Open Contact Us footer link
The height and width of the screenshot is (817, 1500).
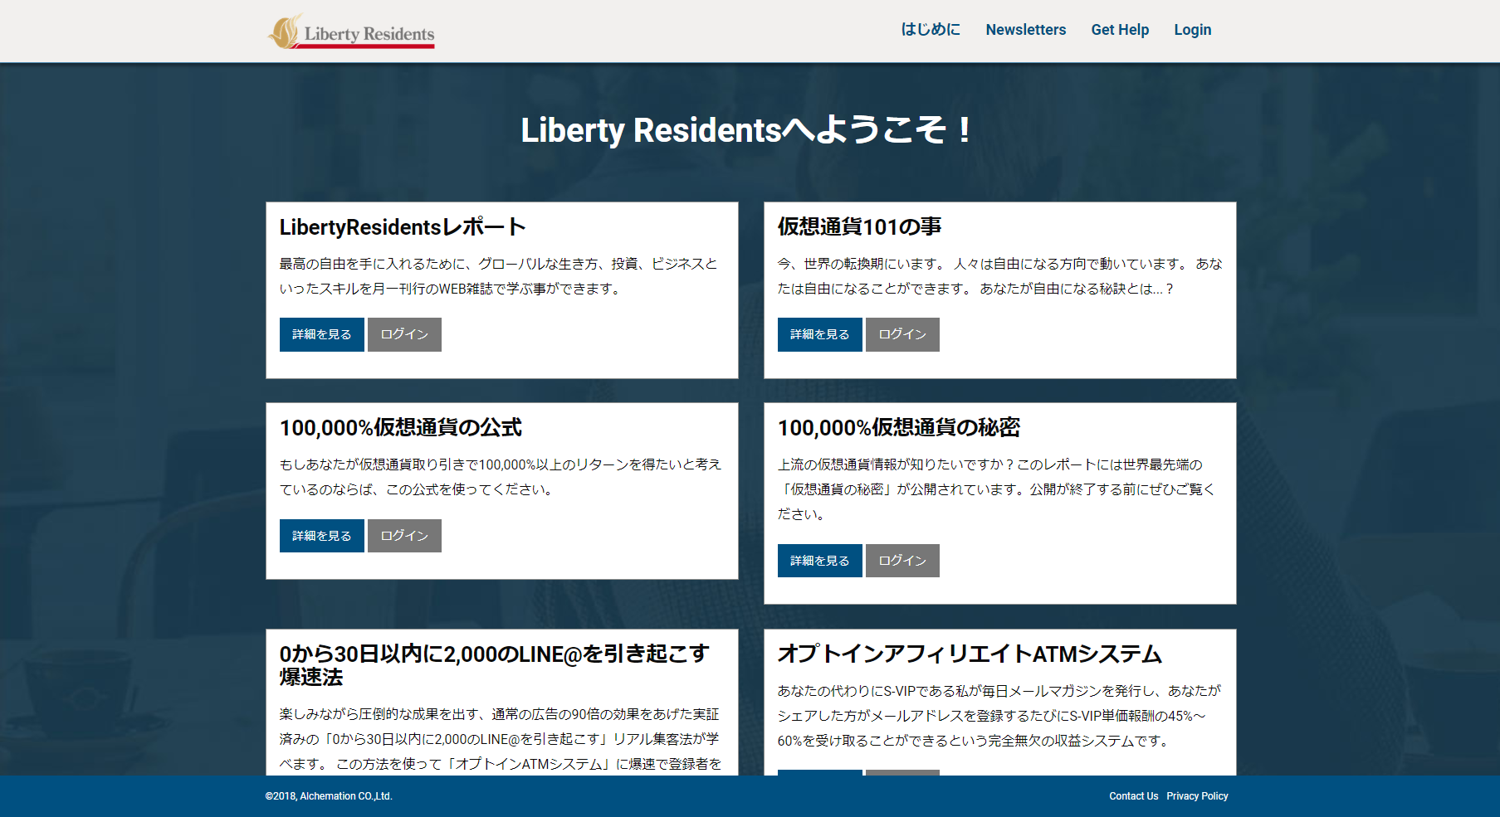(x=1133, y=796)
